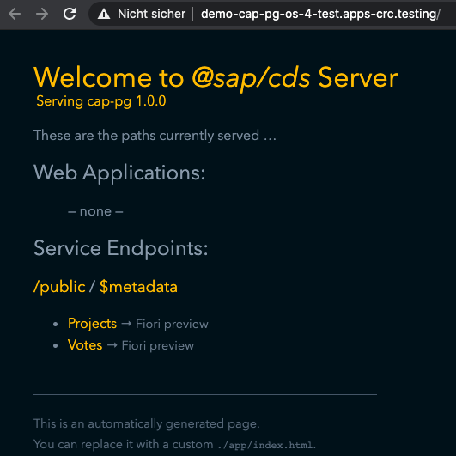Open the Votes entity link
The width and height of the screenshot is (456, 456).
pyautogui.click(x=85, y=345)
